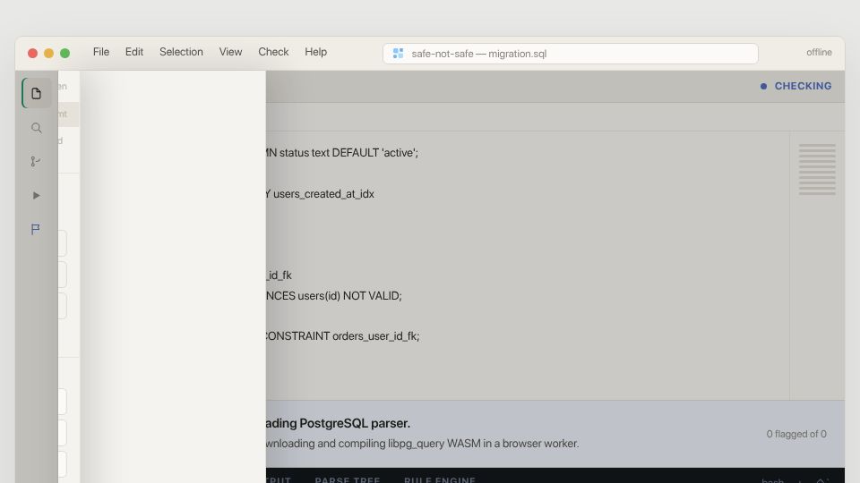Screen dimensions: 860x483
Task: Click the grid icon beside safe-not-safe title
Action: pos(398,53)
